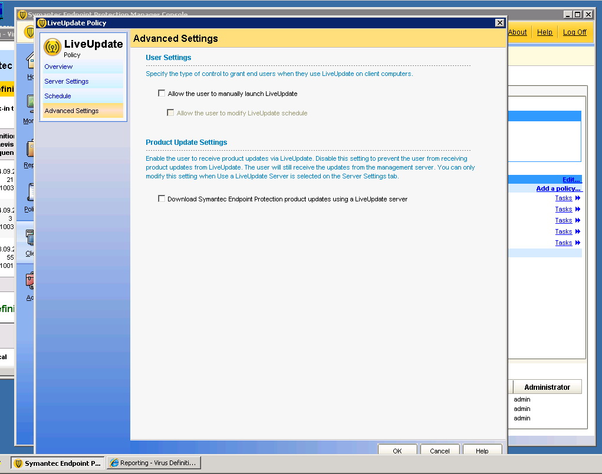Open the Home icon in console sidebar
The width and height of the screenshot is (602, 474).
(x=30, y=61)
